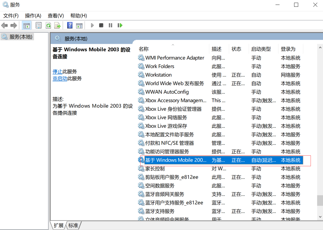Viewport: 323px width, 230px height.
Task: Open the Export List tool
Action: (57, 25)
